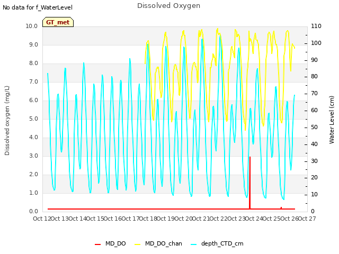Click the Oct 27 x-axis tick label

coord(307,219)
